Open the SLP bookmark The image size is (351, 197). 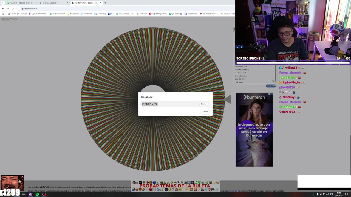coord(111,14)
